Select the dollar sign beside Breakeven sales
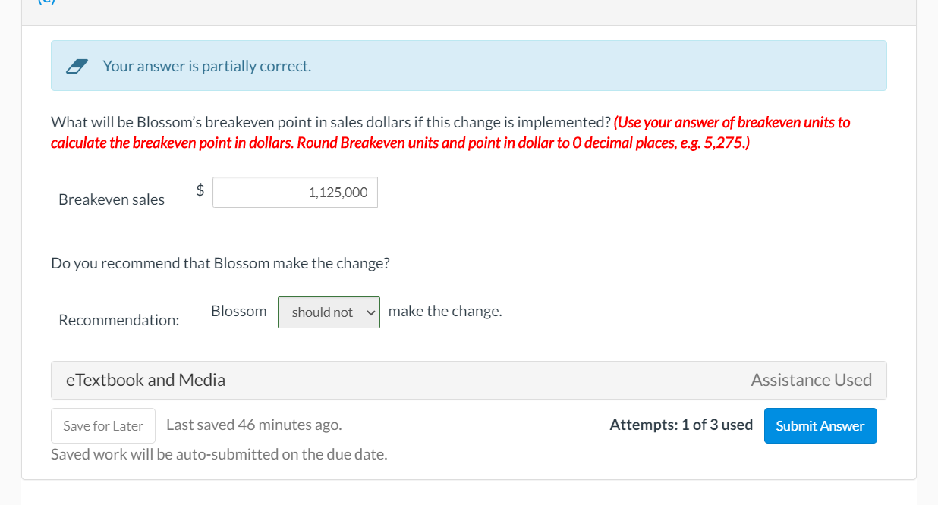 199,191
